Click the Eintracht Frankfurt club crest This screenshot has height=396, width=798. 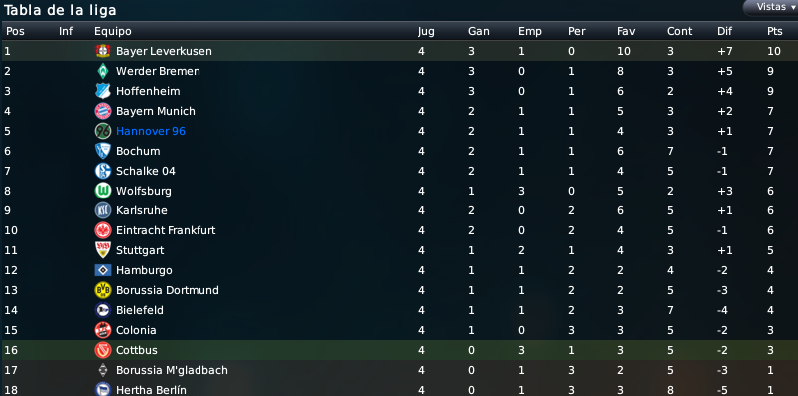[103, 230]
